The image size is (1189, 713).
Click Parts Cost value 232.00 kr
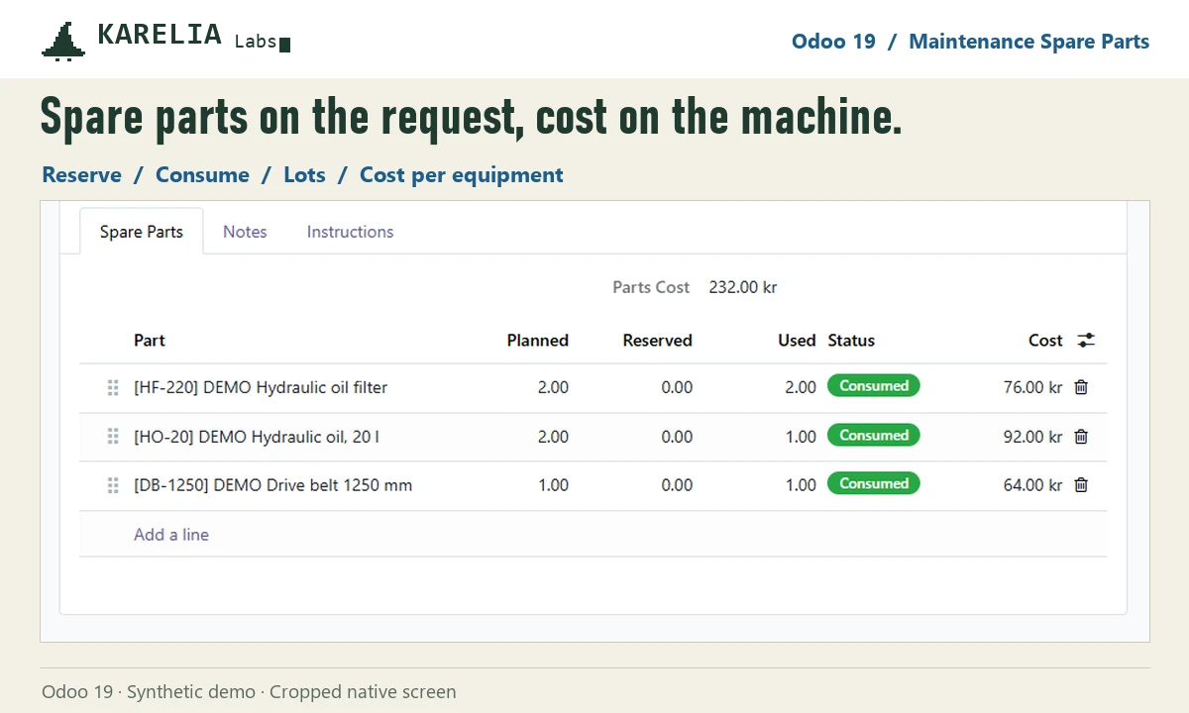(x=743, y=287)
